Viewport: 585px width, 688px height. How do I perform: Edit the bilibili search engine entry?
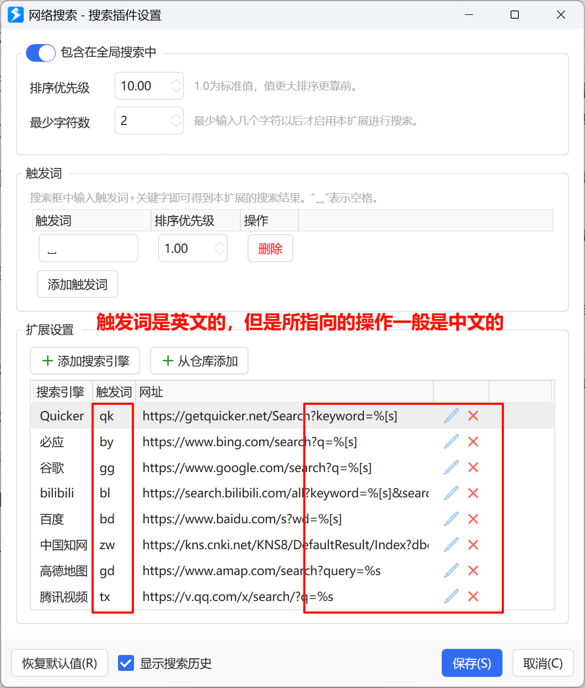(451, 493)
